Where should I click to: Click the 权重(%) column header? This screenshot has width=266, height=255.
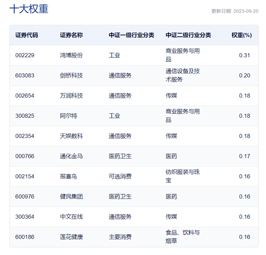(x=242, y=35)
